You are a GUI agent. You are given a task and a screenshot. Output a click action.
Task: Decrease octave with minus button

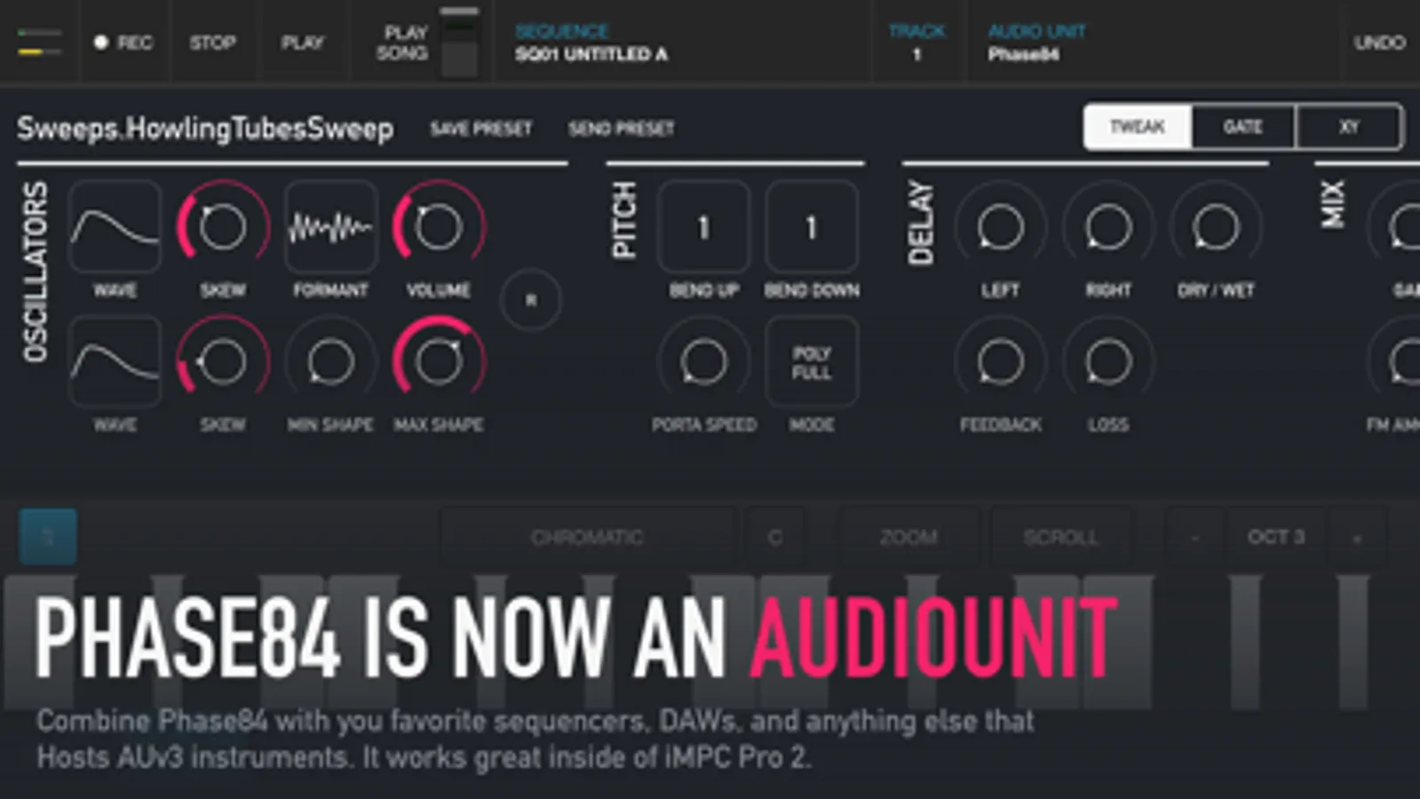(1194, 537)
